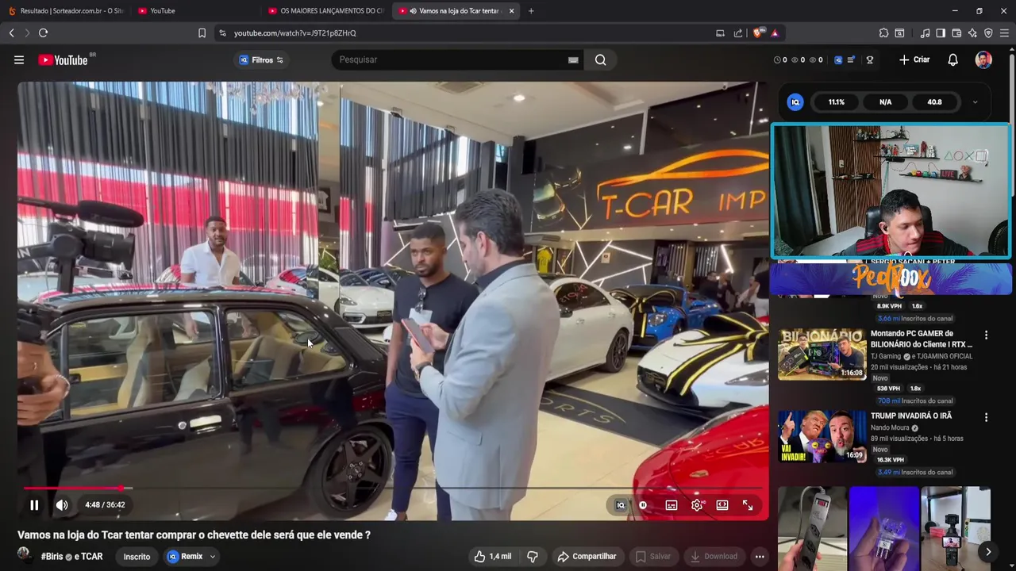Pause the video
The width and height of the screenshot is (1016, 571).
[x=34, y=505]
